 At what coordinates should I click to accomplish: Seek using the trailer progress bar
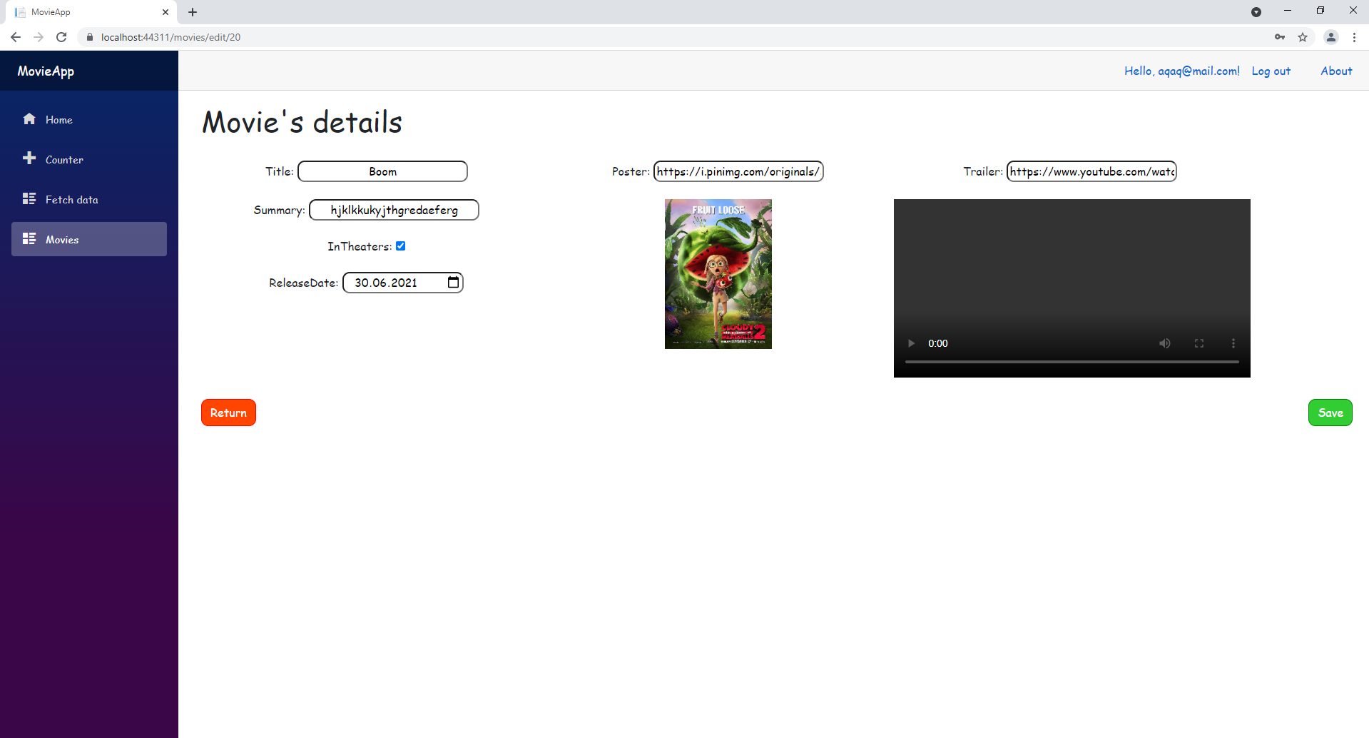[x=1071, y=362]
